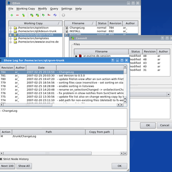Viewport: 172px width, 172px height.
Task: Click the changed paths horizontal scrollbar thumb
Action: (47, 154)
